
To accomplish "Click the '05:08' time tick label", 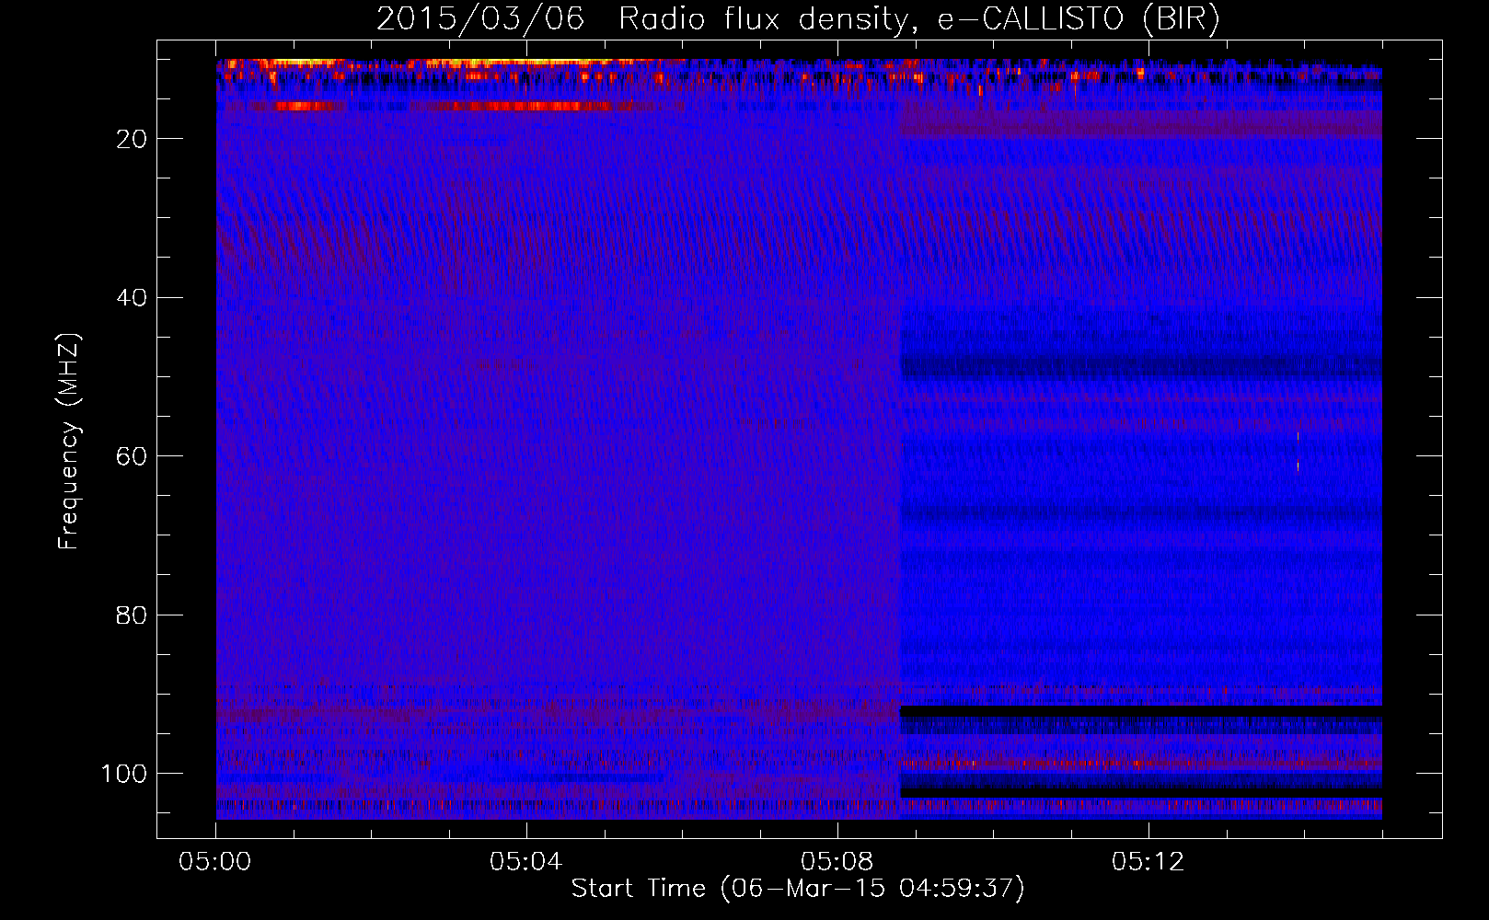I will coord(837,862).
